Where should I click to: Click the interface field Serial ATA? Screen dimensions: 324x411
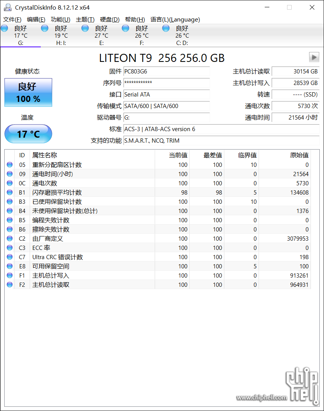167,94
